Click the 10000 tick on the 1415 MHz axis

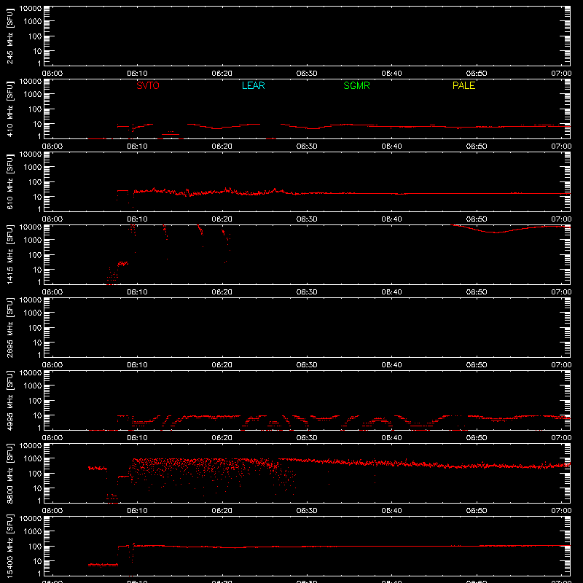31,227
